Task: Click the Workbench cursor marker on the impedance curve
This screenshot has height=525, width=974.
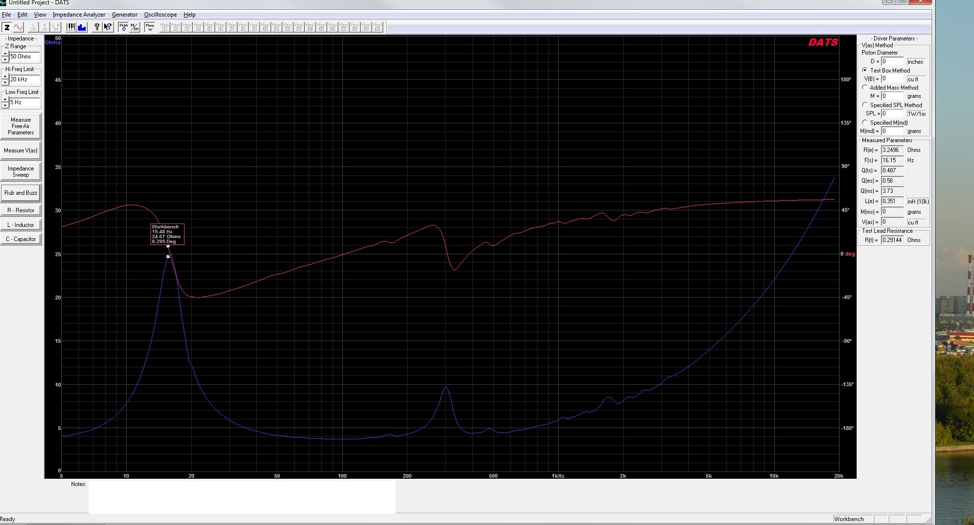Action: click(168, 257)
